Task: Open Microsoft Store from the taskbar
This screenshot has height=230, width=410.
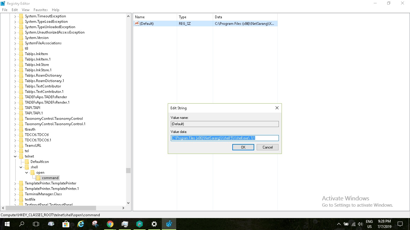Action: click(66, 224)
